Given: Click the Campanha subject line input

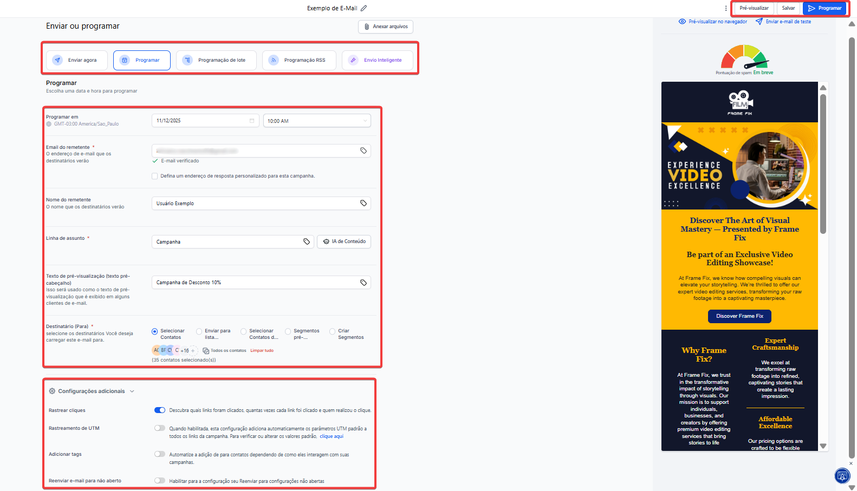Looking at the screenshot, I should pos(228,241).
